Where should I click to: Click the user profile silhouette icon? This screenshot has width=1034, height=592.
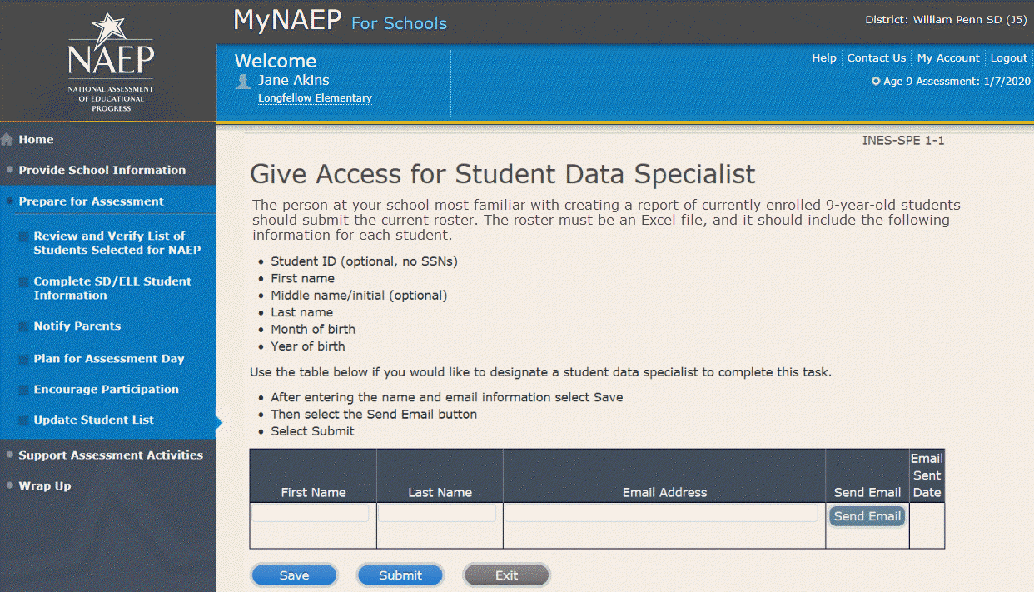coord(243,81)
